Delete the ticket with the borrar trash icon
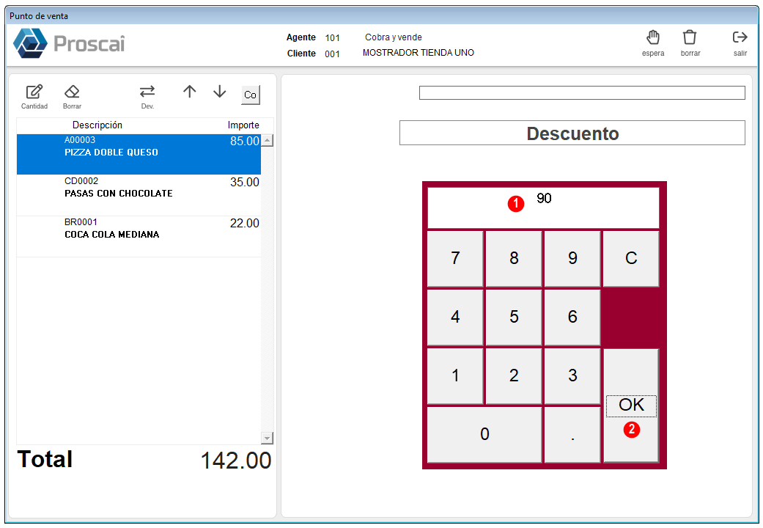The width and height of the screenshot is (763, 528). click(x=690, y=37)
